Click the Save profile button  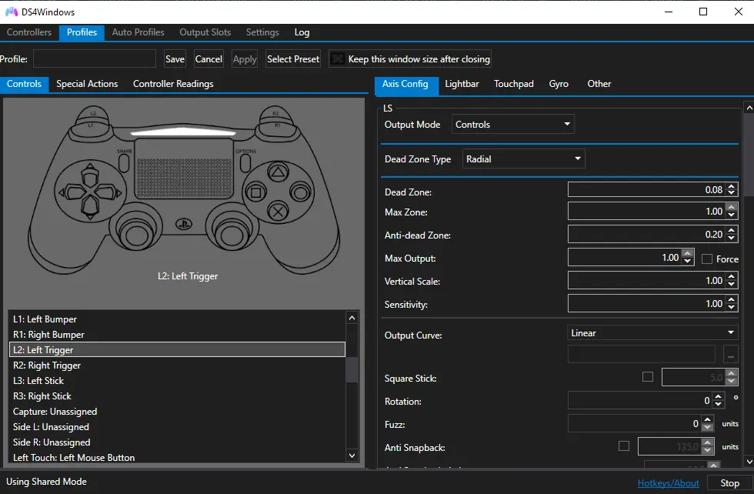click(x=175, y=58)
